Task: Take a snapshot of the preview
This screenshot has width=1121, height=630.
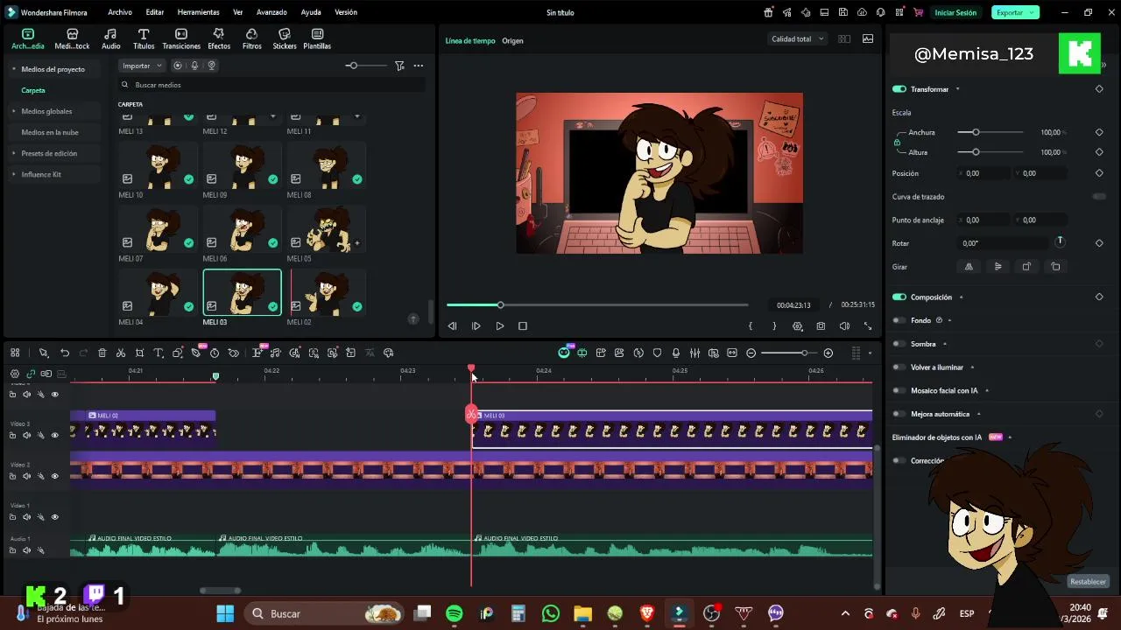Action: click(821, 325)
